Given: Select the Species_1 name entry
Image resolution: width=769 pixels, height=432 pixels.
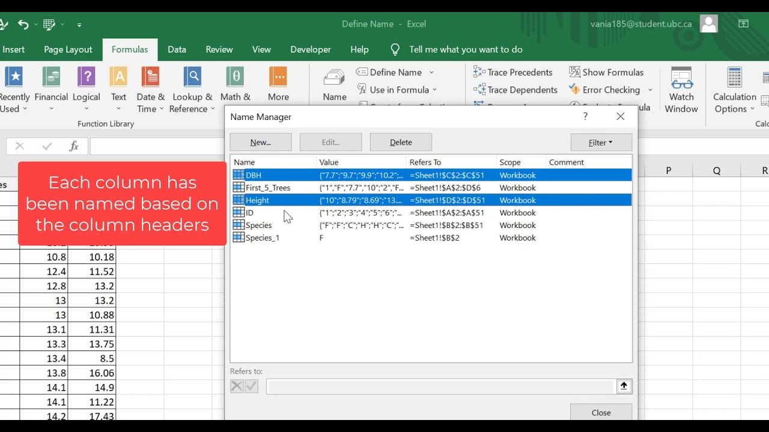Looking at the screenshot, I should [x=432, y=238].
